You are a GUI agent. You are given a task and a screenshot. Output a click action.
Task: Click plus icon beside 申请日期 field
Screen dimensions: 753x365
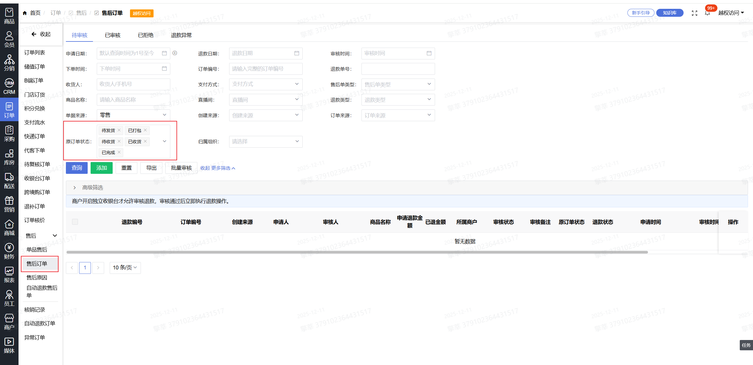175,53
